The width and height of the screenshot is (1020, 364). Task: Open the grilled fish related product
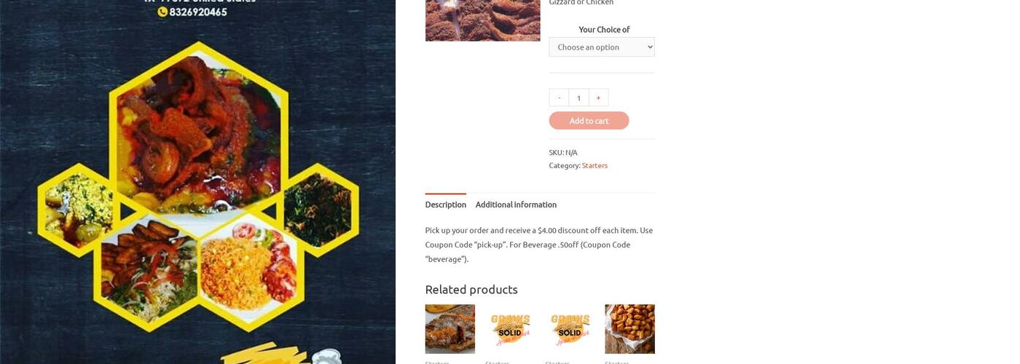[450, 329]
